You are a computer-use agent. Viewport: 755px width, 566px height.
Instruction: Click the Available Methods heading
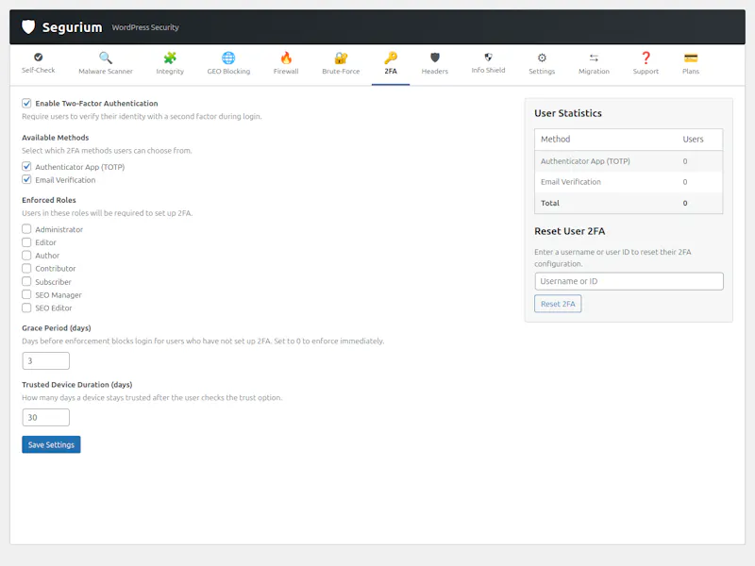tap(56, 137)
